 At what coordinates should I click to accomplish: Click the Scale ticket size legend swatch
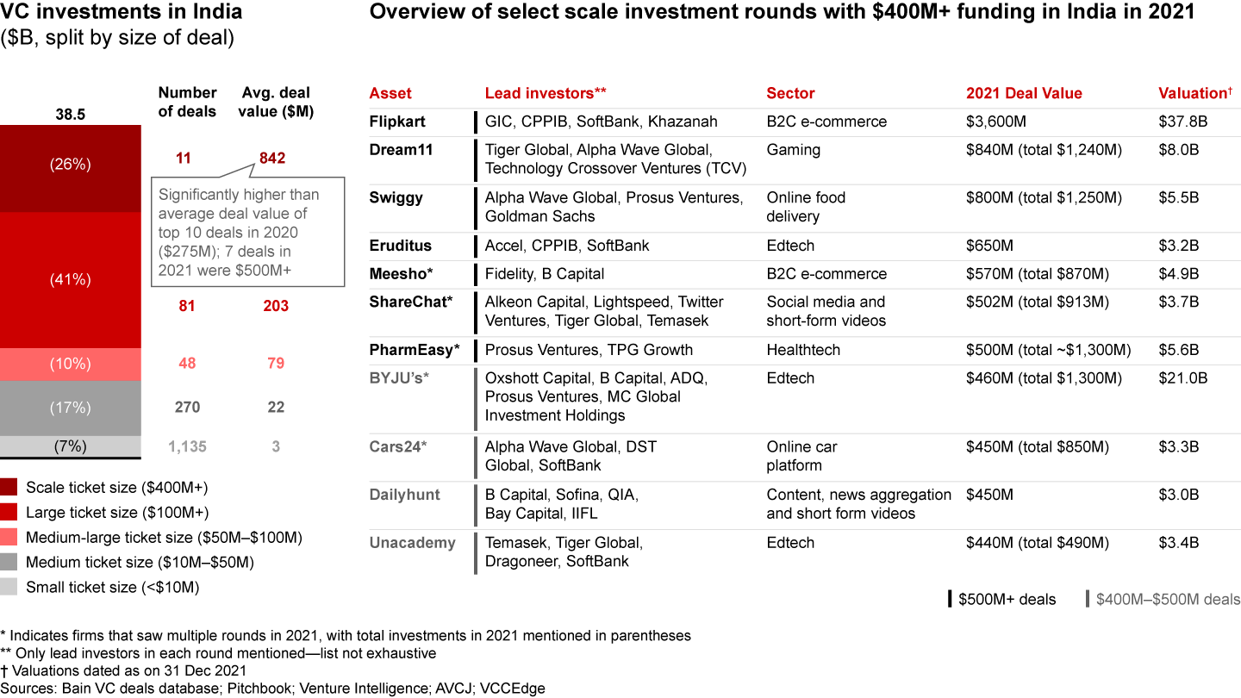(x=9, y=487)
